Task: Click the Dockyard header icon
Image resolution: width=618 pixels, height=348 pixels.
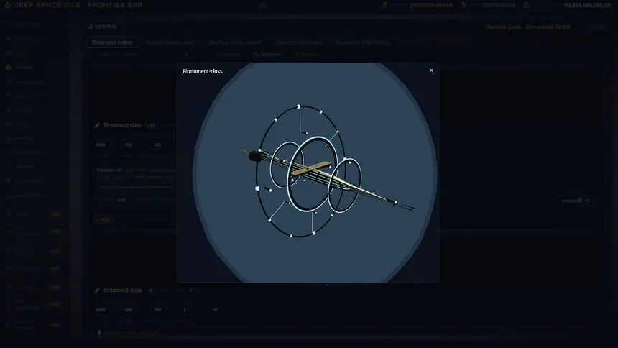Action: pos(91,27)
